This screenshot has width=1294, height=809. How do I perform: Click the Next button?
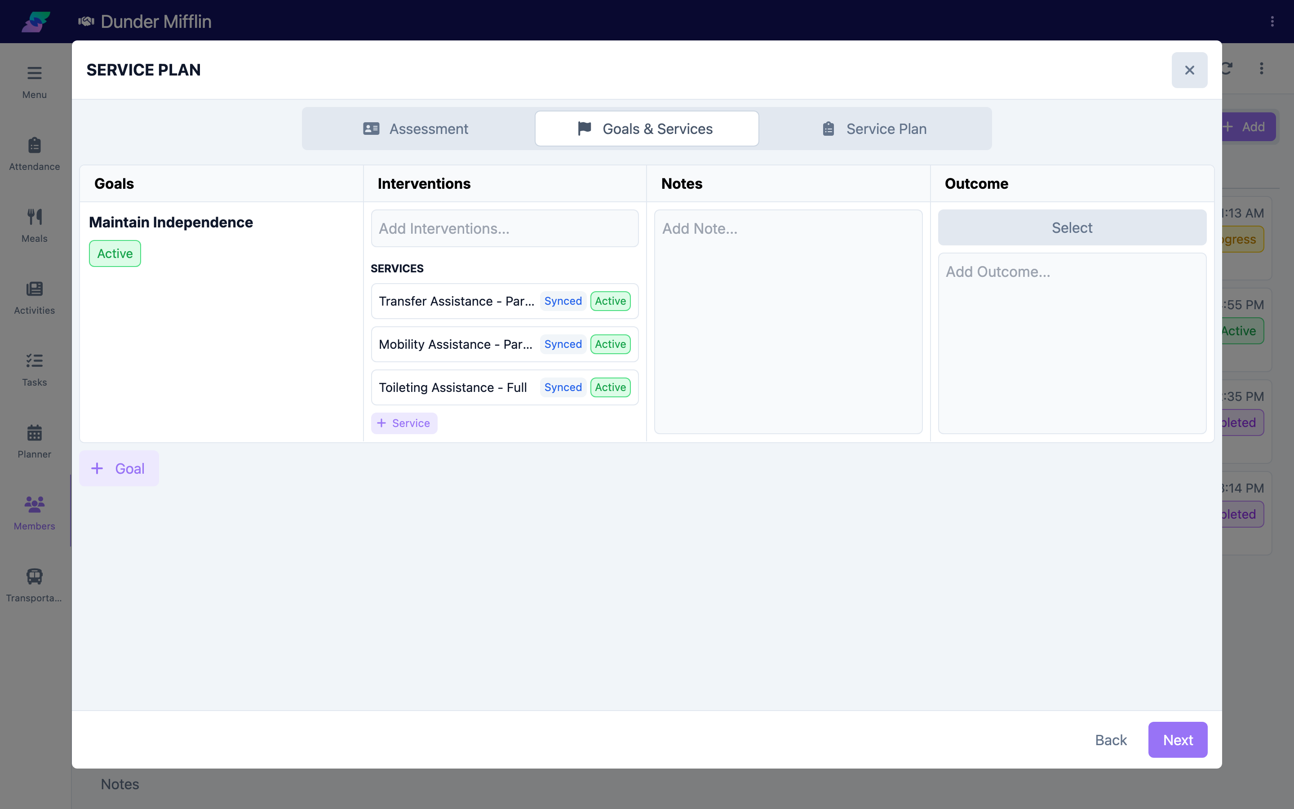[1178, 740]
